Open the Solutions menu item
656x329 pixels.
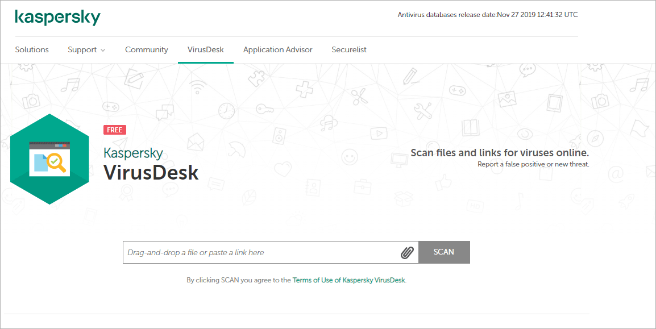(32, 49)
